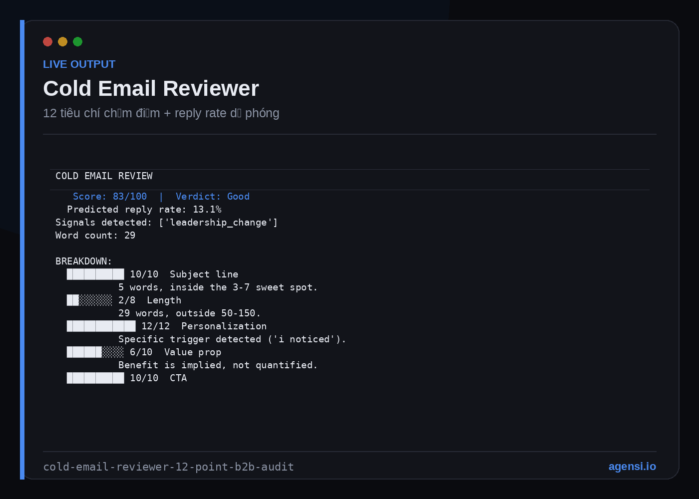
Task: Click the cold-email-reviewer-12-point-b2b-audit slug
Action: tap(169, 467)
